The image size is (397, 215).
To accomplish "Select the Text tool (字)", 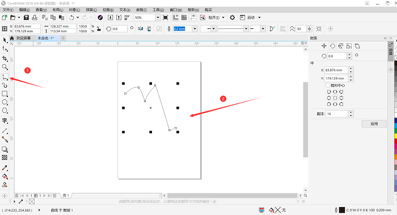I will 5,120.
